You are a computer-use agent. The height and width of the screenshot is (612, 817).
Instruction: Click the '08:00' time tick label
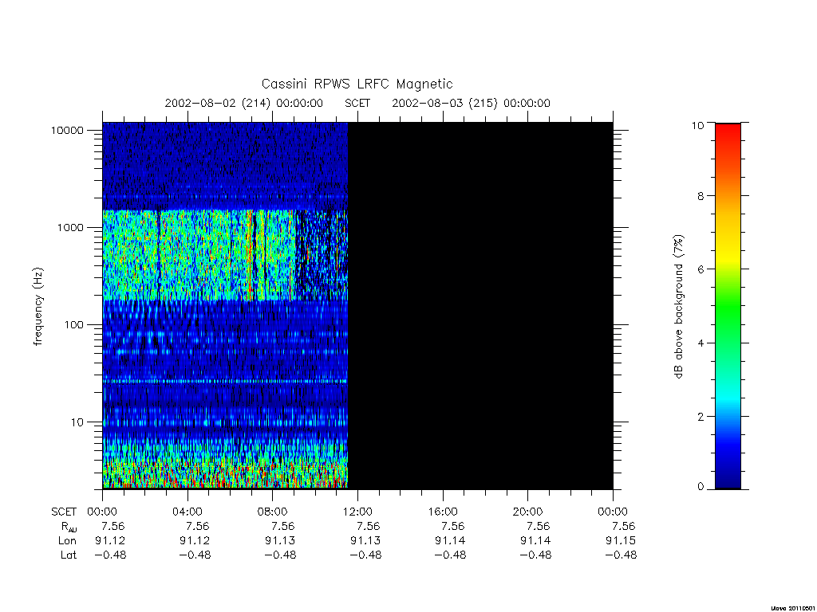[x=273, y=512]
